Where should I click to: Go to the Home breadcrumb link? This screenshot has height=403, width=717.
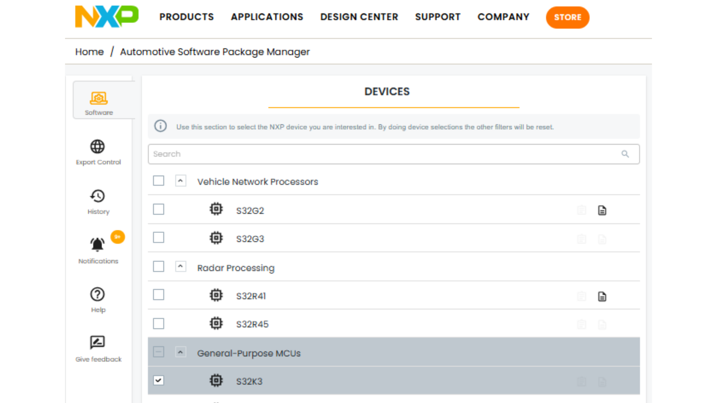coord(90,52)
